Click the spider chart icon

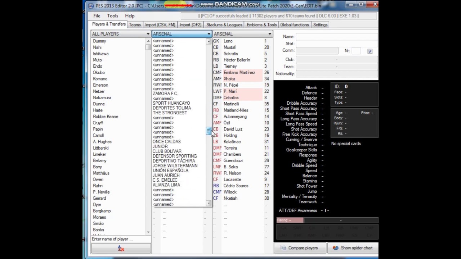coord(336,248)
